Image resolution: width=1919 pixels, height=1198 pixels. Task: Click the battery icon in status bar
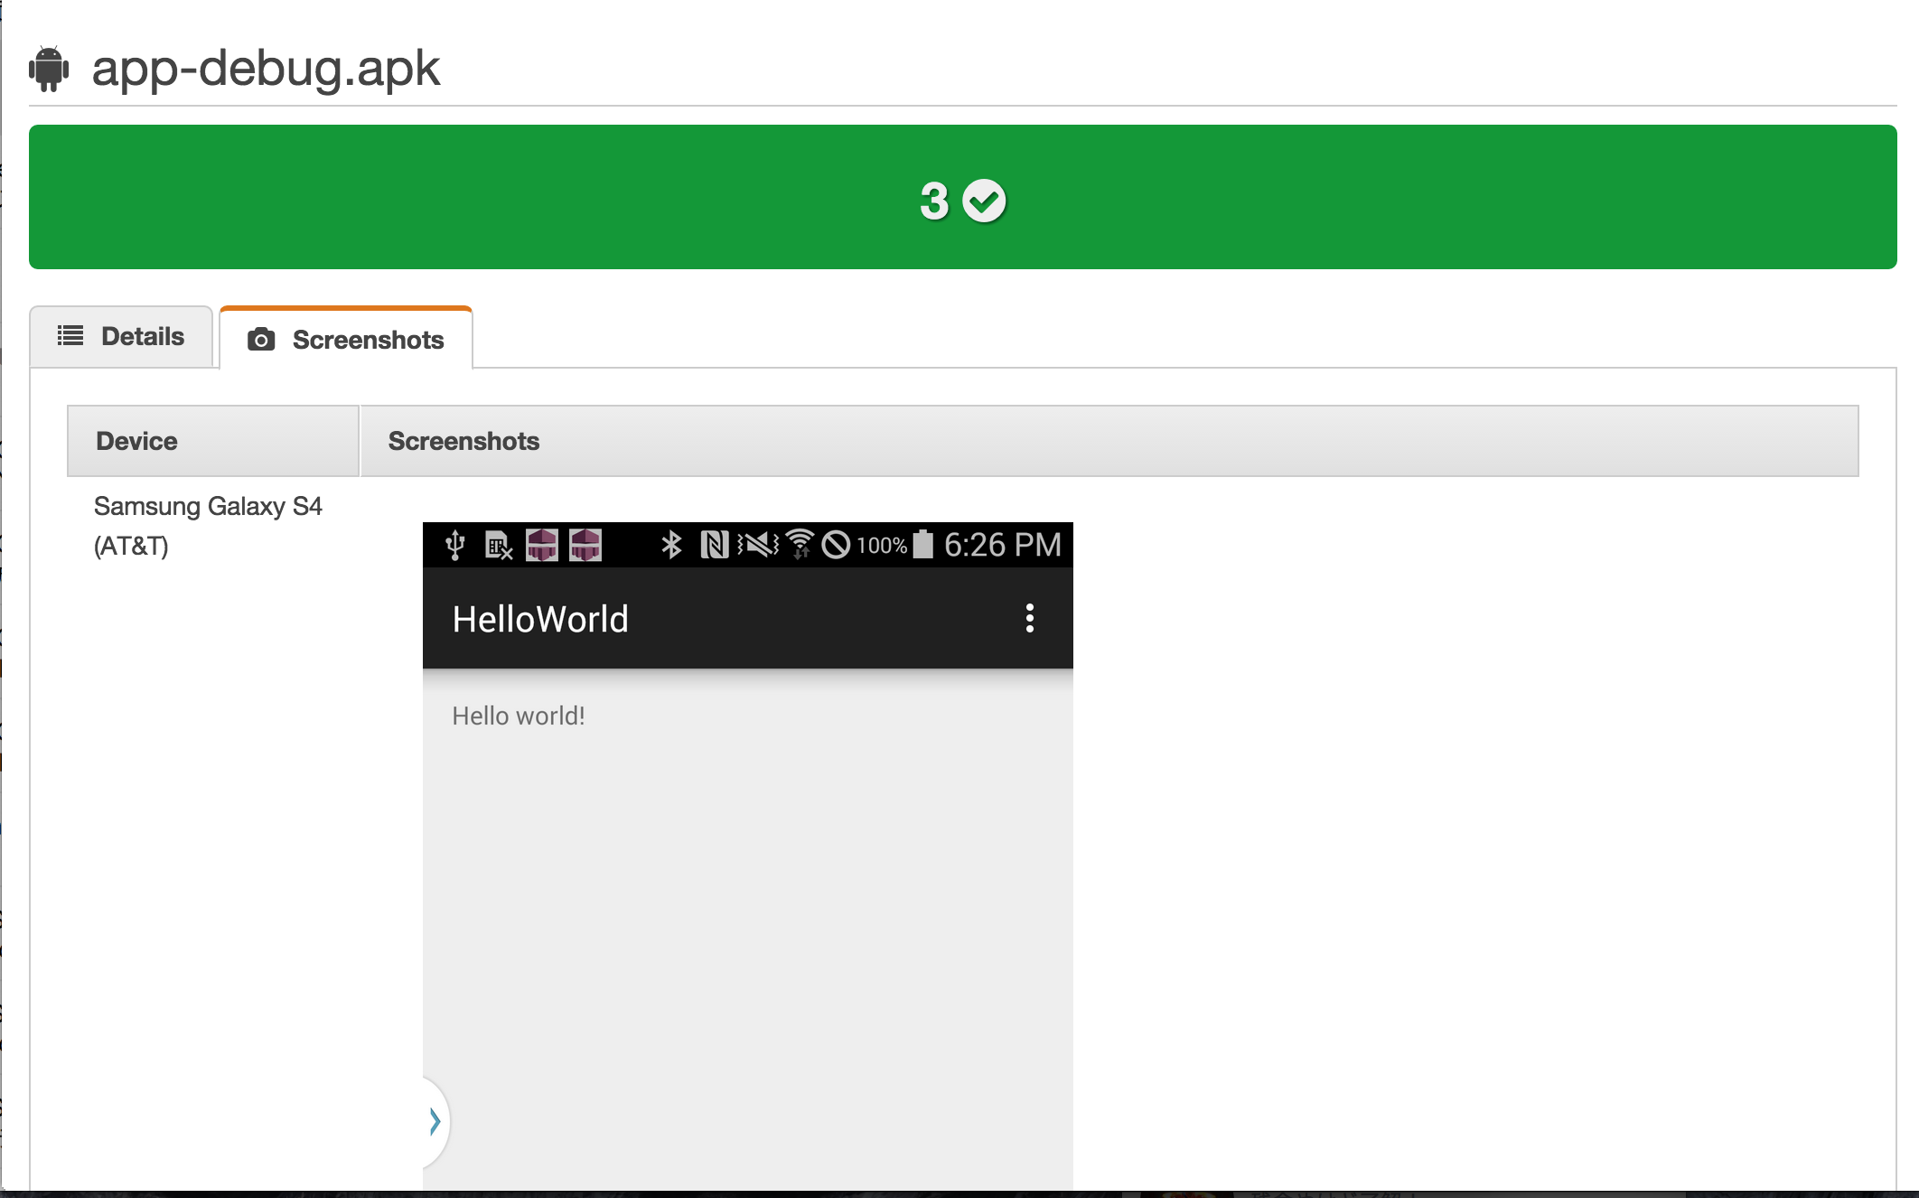922,544
